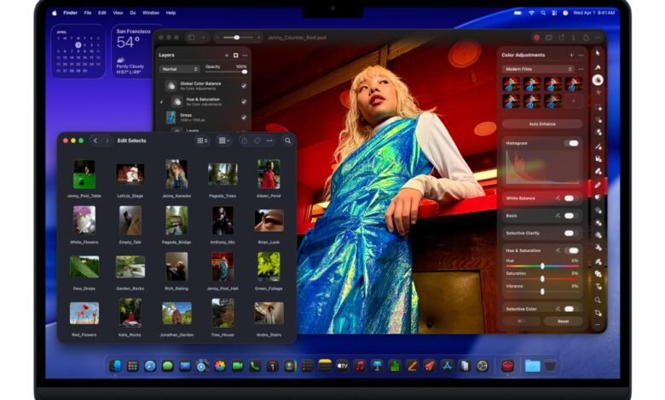Click the Auto Enhance button
This screenshot has height=400, width=665.
(x=542, y=124)
